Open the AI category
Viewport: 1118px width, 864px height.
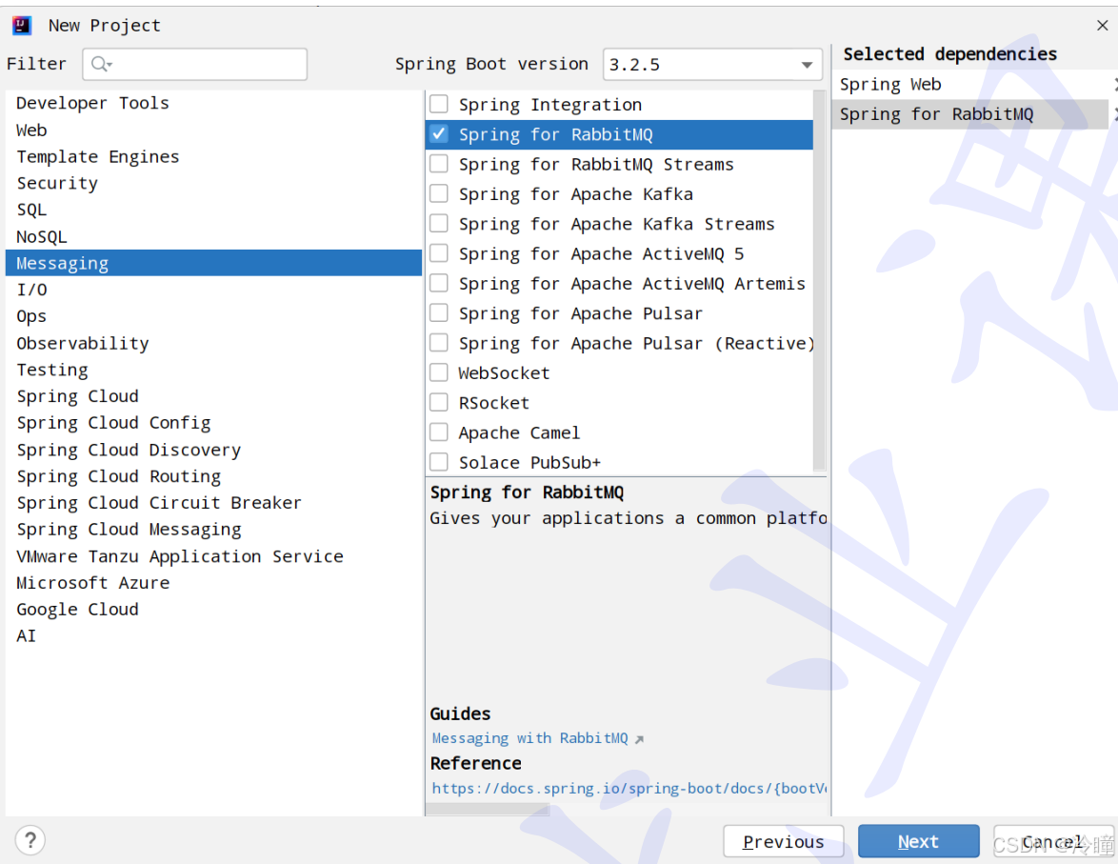(x=213, y=635)
